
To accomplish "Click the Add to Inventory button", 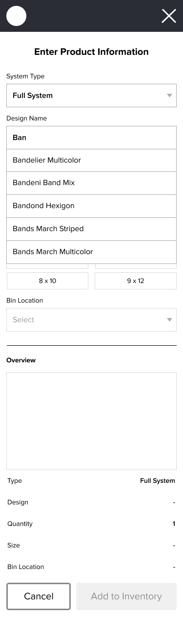I will pos(126,596).
